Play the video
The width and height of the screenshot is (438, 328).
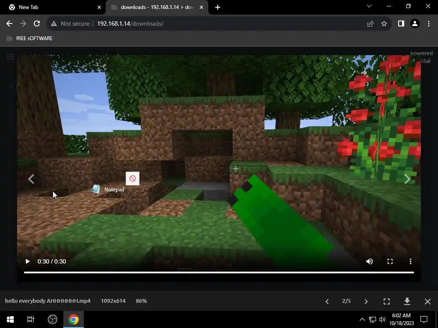pos(27,261)
